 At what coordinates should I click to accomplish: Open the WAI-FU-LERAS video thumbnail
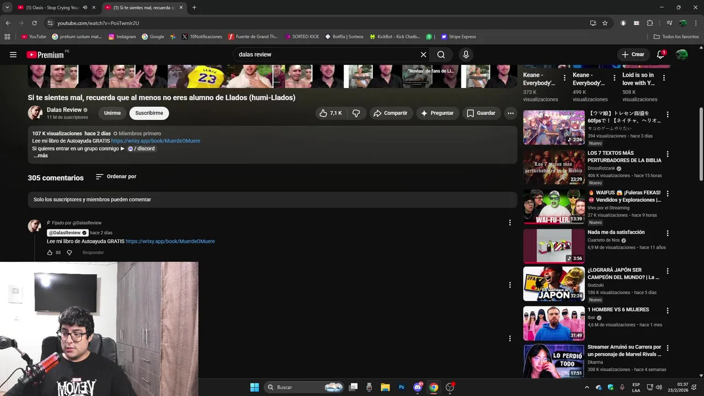coord(554,206)
